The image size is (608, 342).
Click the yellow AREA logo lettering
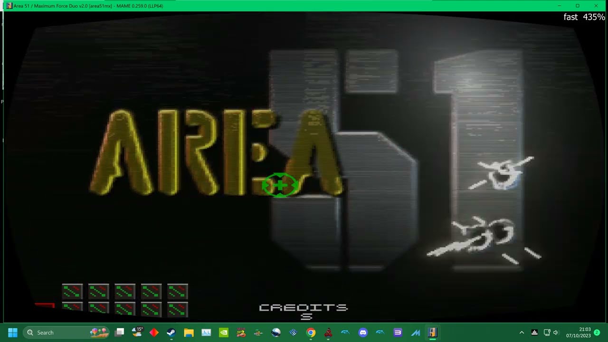point(216,152)
